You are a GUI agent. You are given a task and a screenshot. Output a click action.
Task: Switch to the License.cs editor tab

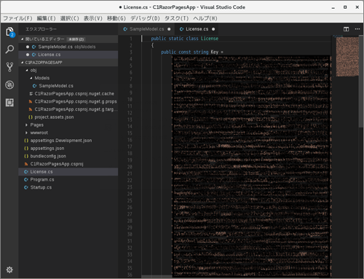click(x=197, y=29)
